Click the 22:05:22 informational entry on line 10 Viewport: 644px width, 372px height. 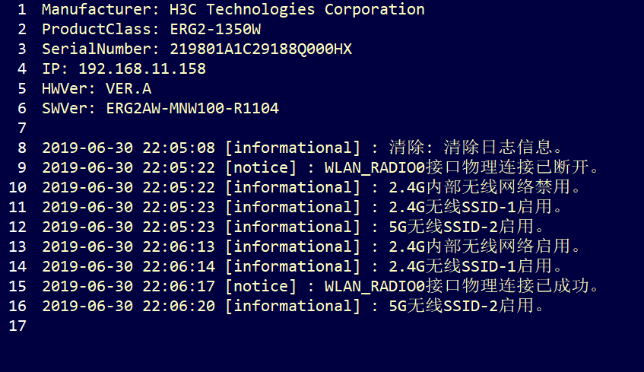[x=182, y=187]
